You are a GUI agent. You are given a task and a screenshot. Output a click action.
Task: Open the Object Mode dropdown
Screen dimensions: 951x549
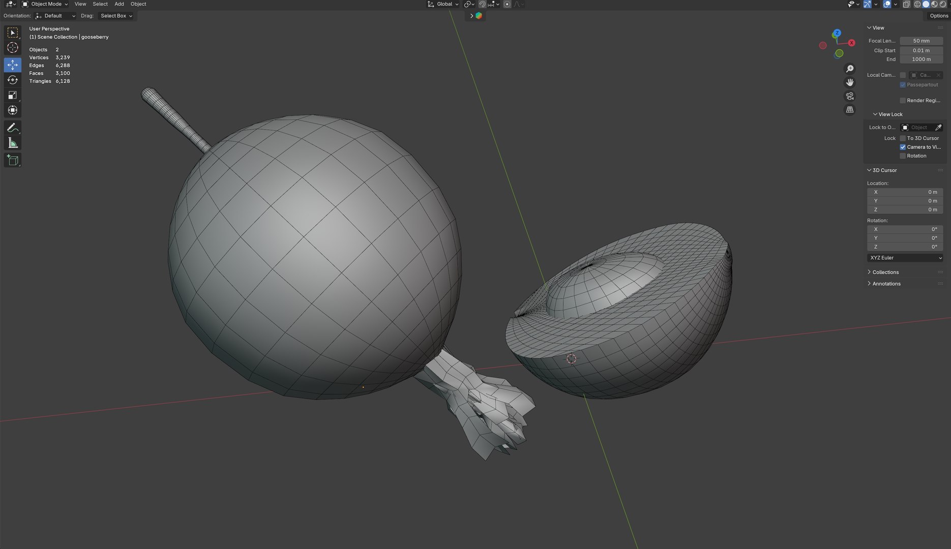point(45,4)
